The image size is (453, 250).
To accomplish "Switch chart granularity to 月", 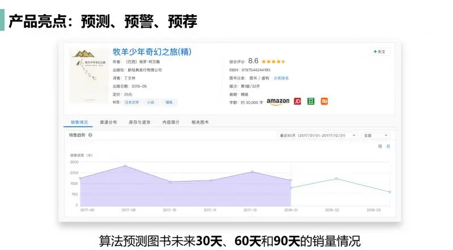I will [388, 146].
